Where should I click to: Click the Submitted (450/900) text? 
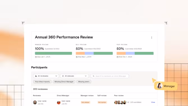[x=134, y=49]
